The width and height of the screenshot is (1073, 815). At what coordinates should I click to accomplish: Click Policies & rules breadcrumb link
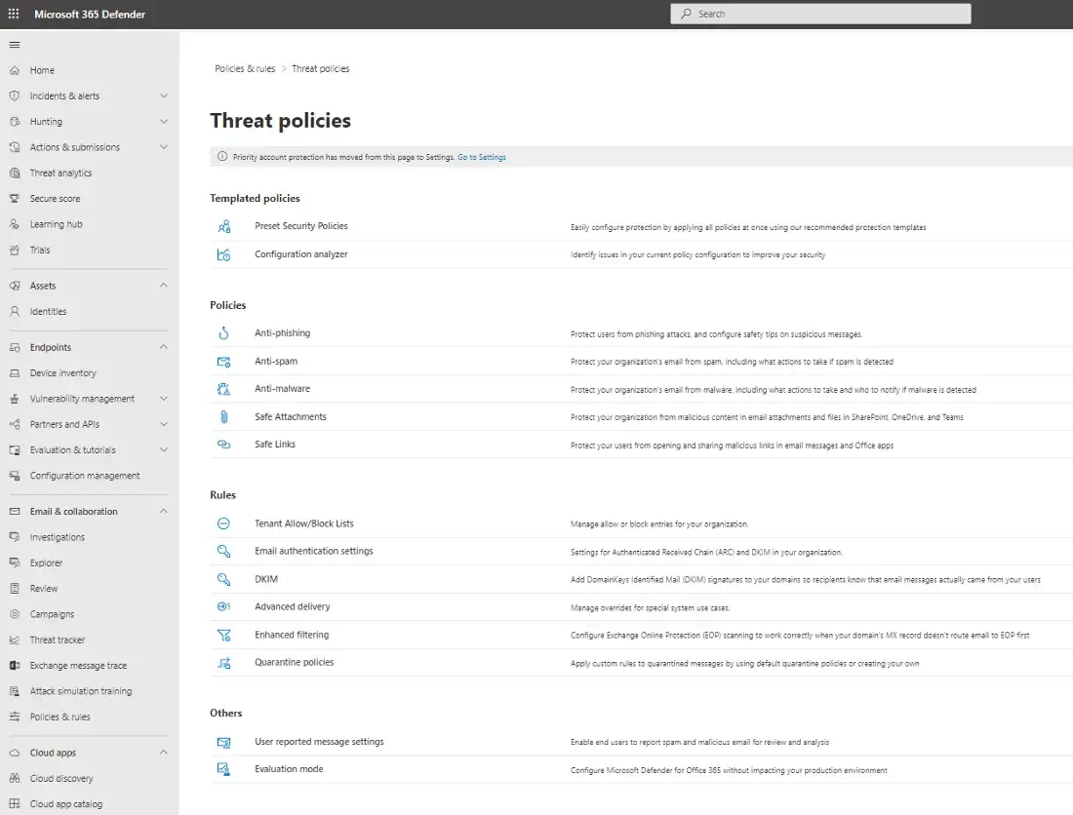[245, 69]
